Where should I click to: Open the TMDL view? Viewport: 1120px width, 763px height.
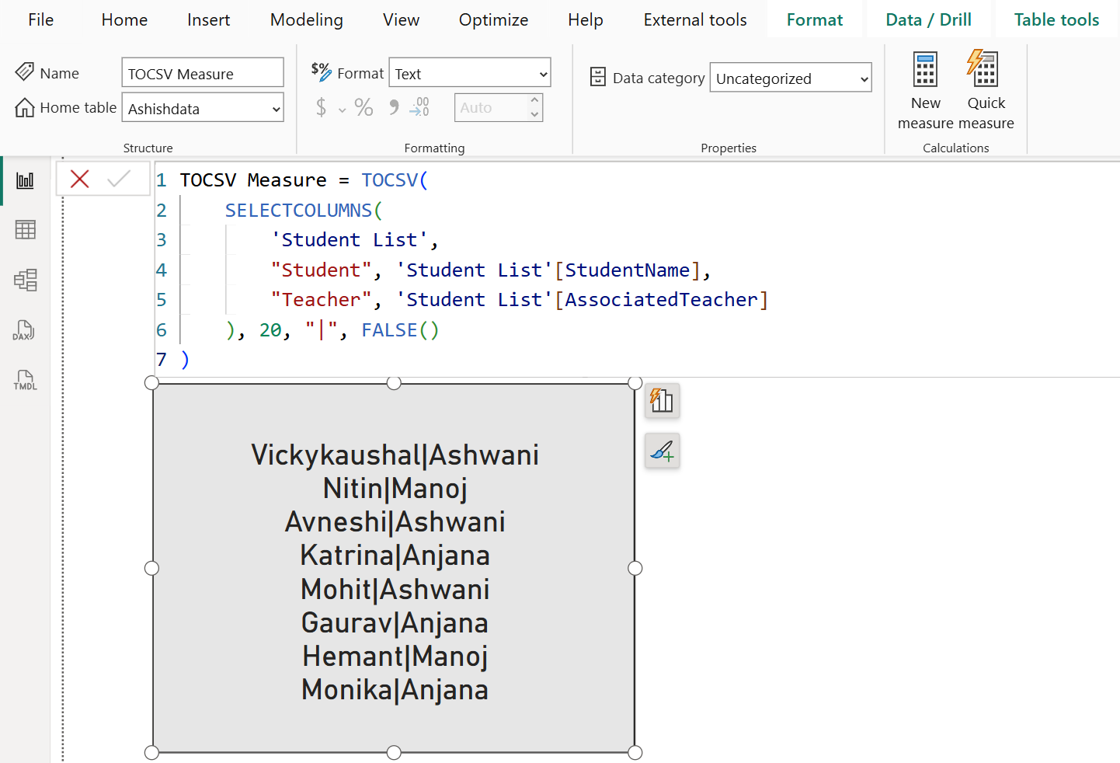coord(23,379)
